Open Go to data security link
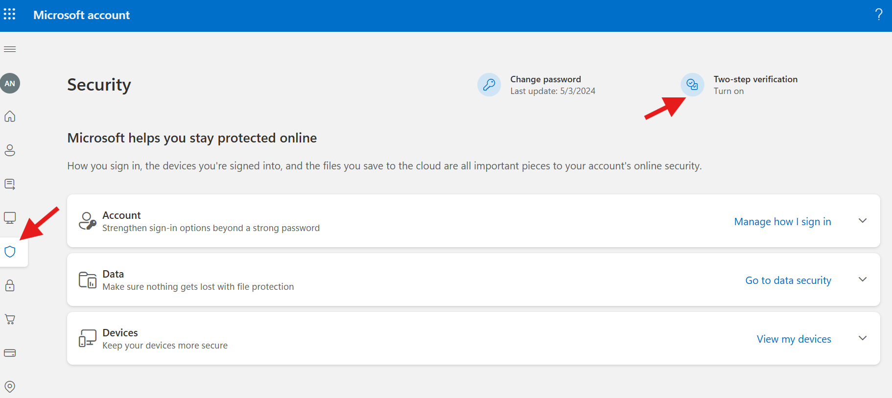This screenshot has height=398, width=892. [x=788, y=281]
